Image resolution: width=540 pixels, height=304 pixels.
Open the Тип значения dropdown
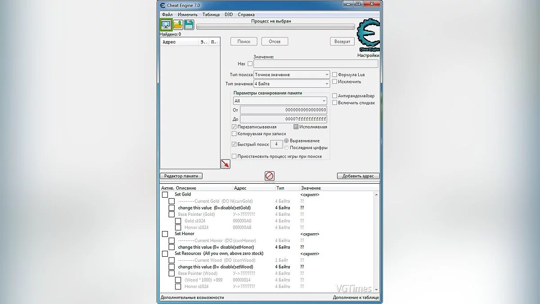pyautogui.click(x=292, y=84)
